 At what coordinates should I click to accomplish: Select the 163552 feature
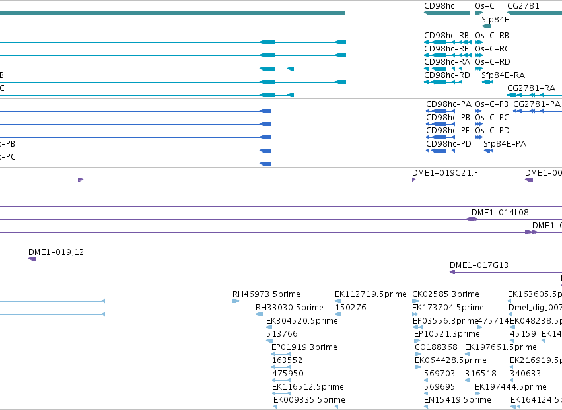coord(281,367)
